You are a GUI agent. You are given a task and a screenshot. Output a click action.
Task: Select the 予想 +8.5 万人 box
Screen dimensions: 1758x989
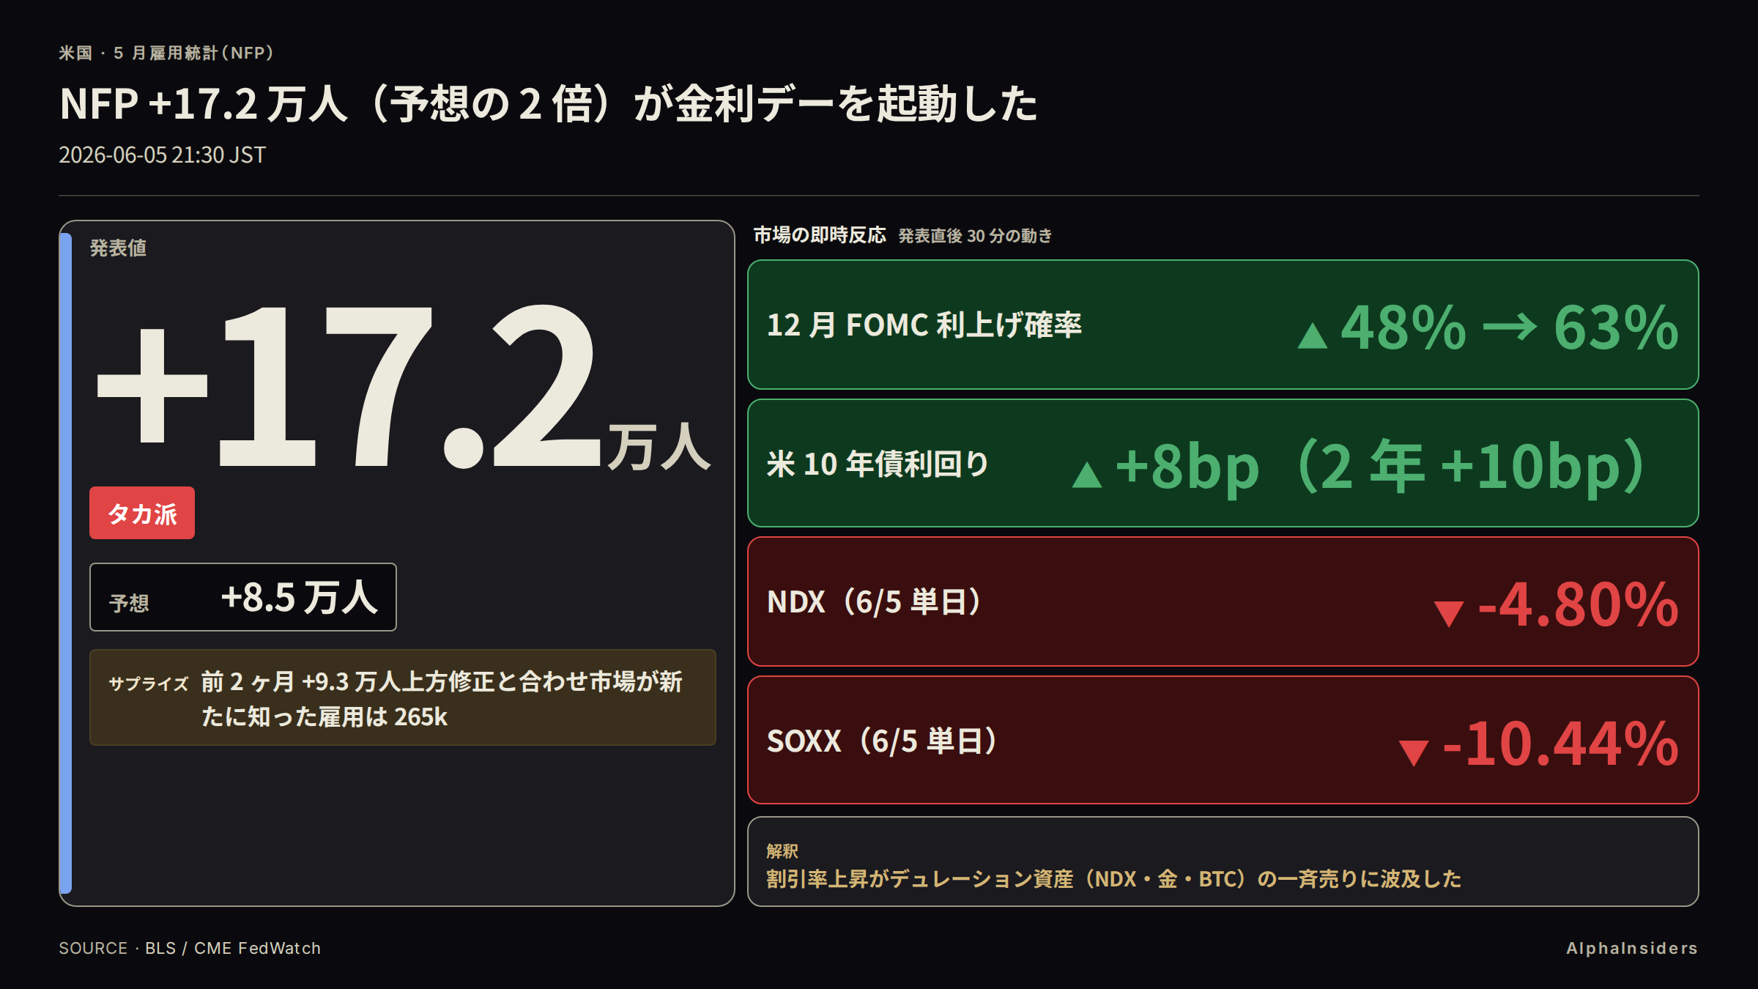(243, 597)
